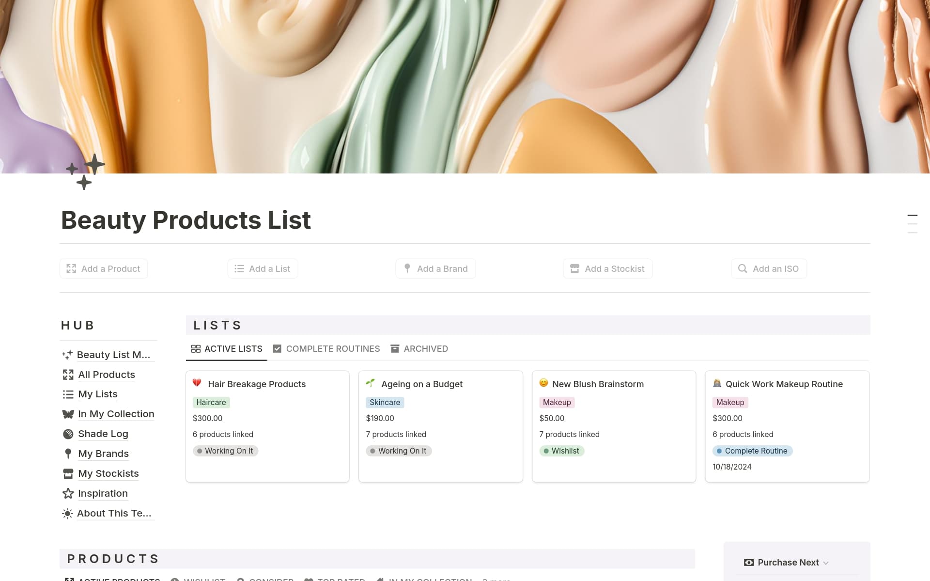Click the smiley icon on New Blush Brainstorm

[x=543, y=383]
